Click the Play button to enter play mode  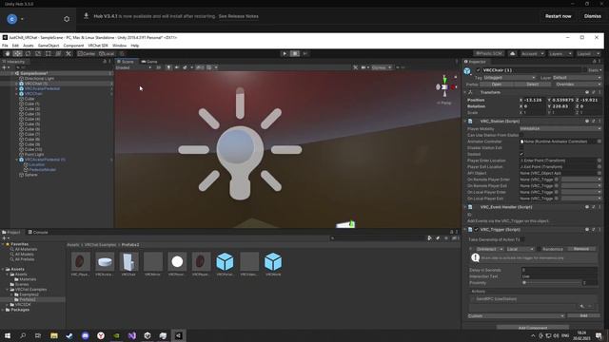pyautogui.click(x=285, y=53)
